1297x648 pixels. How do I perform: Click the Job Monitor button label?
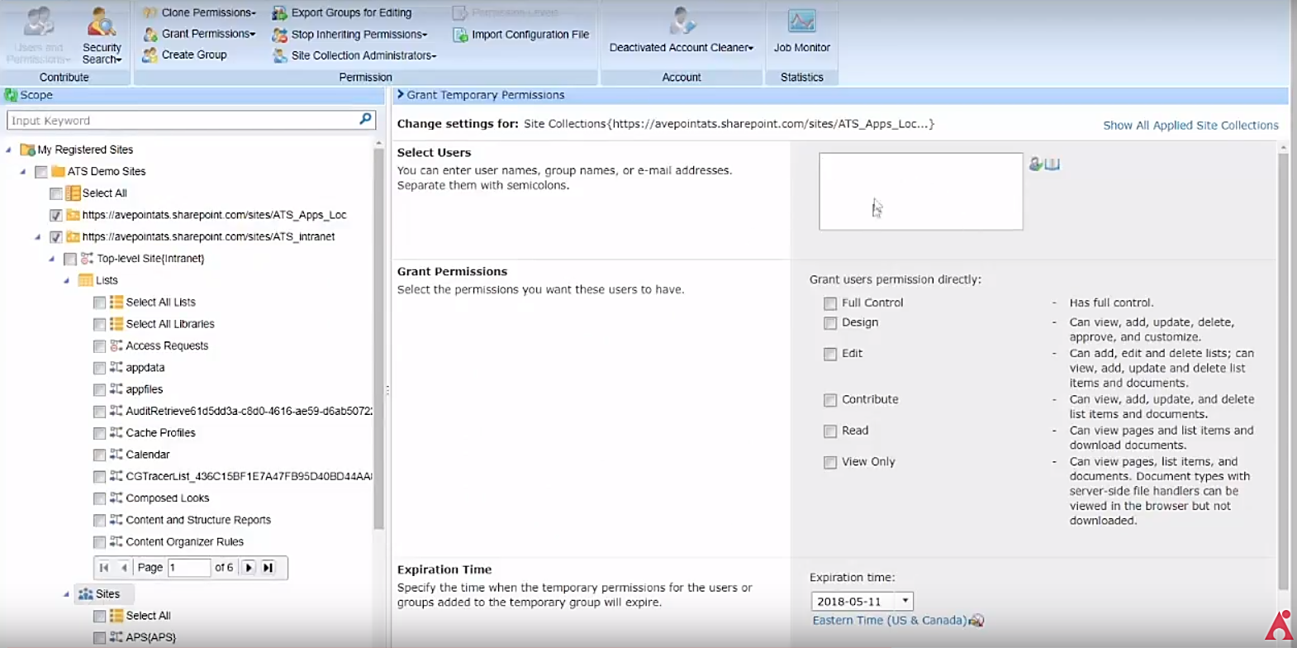[801, 47]
